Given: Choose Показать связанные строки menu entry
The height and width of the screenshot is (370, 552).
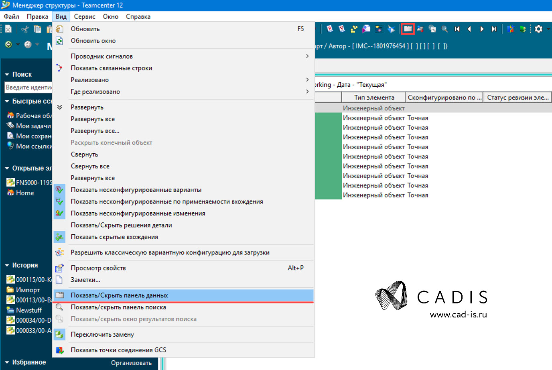Looking at the screenshot, I should coord(183,68).
